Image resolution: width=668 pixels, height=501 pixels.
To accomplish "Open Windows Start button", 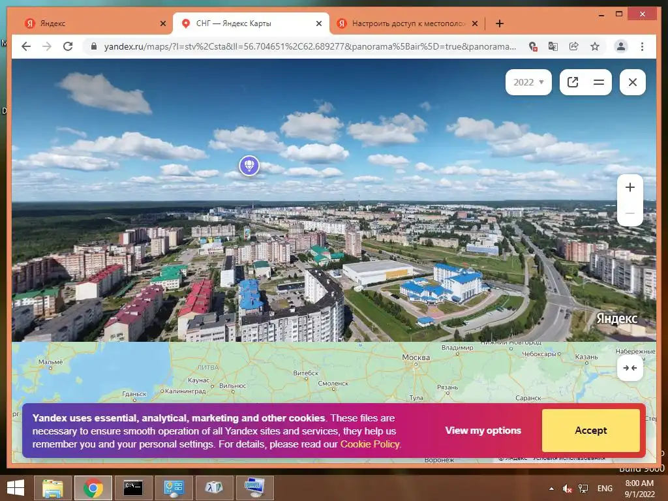I will (x=16, y=488).
